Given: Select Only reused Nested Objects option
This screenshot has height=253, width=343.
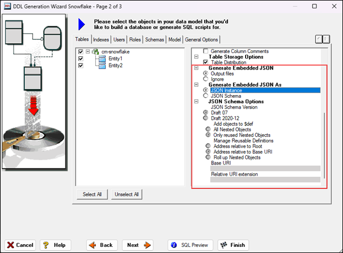Looking at the screenshot, I should [208, 135].
